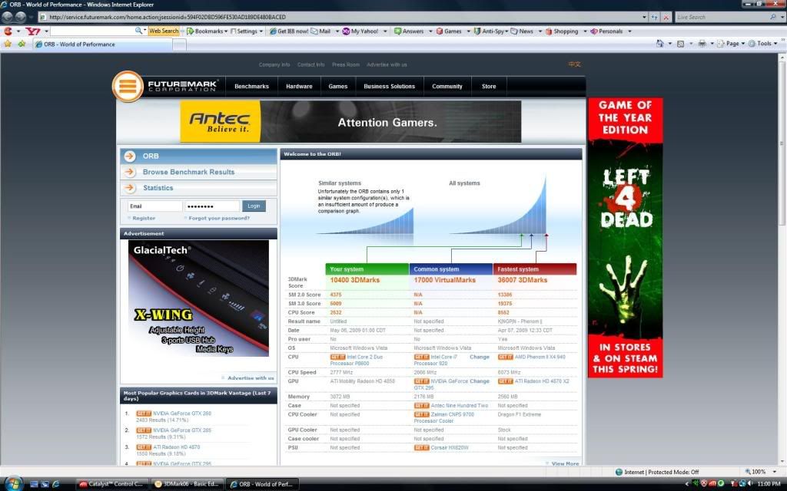Click the Antec Attention Gamers banner
Screen dimensions: 787x491
[x=350, y=122]
